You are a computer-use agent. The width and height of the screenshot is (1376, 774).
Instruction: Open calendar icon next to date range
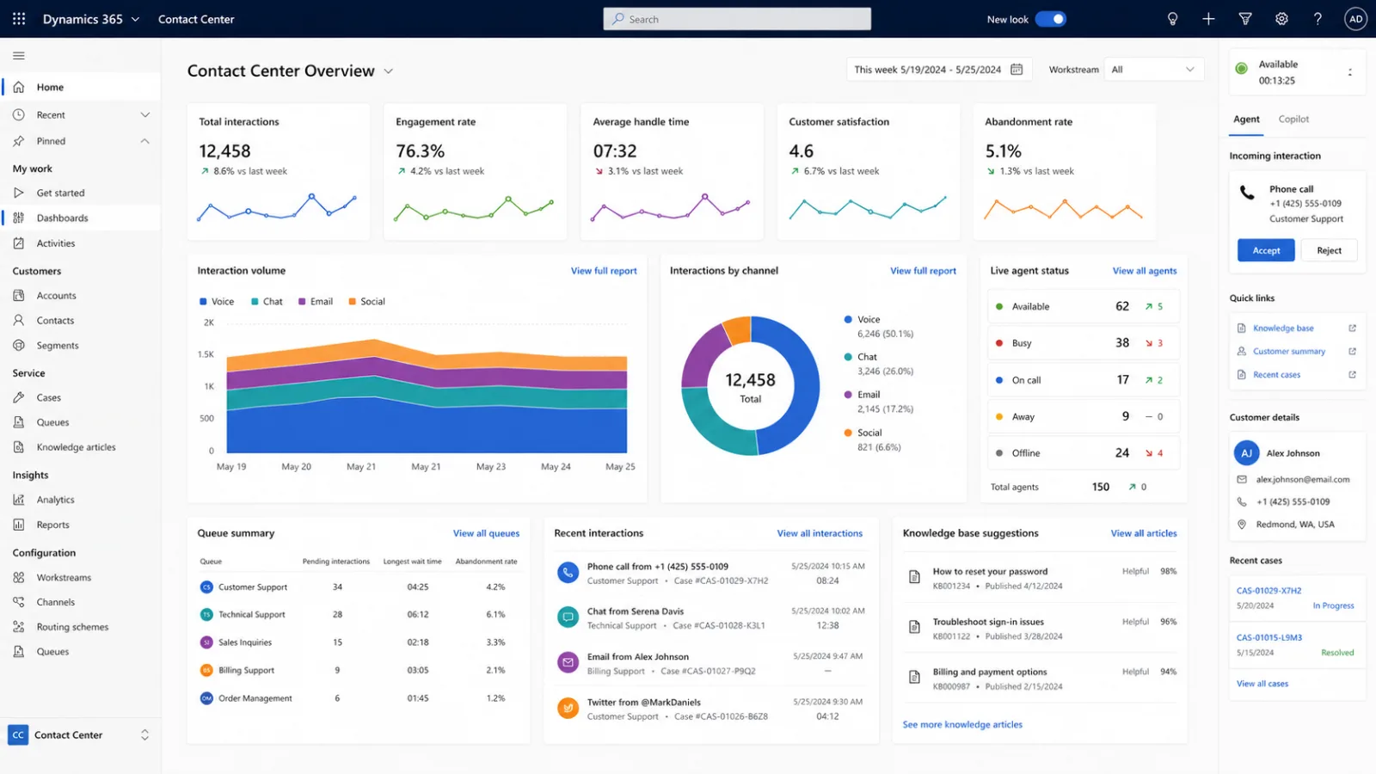pyautogui.click(x=1017, y=70)
